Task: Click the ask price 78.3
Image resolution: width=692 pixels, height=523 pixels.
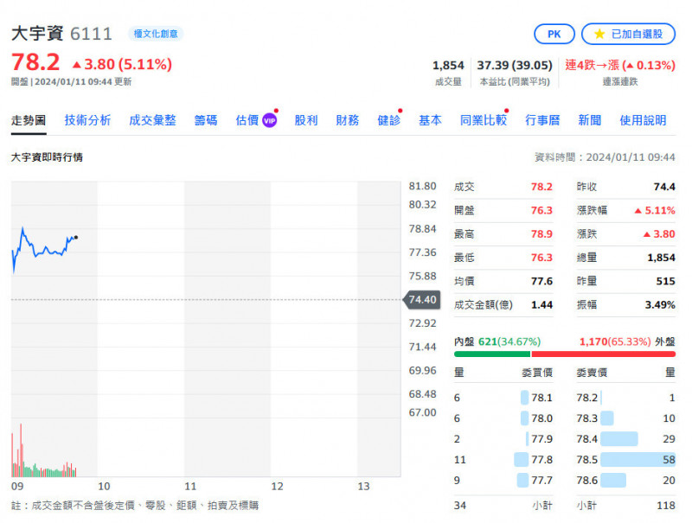Action: pyautogui.click(x=587, y=418)
